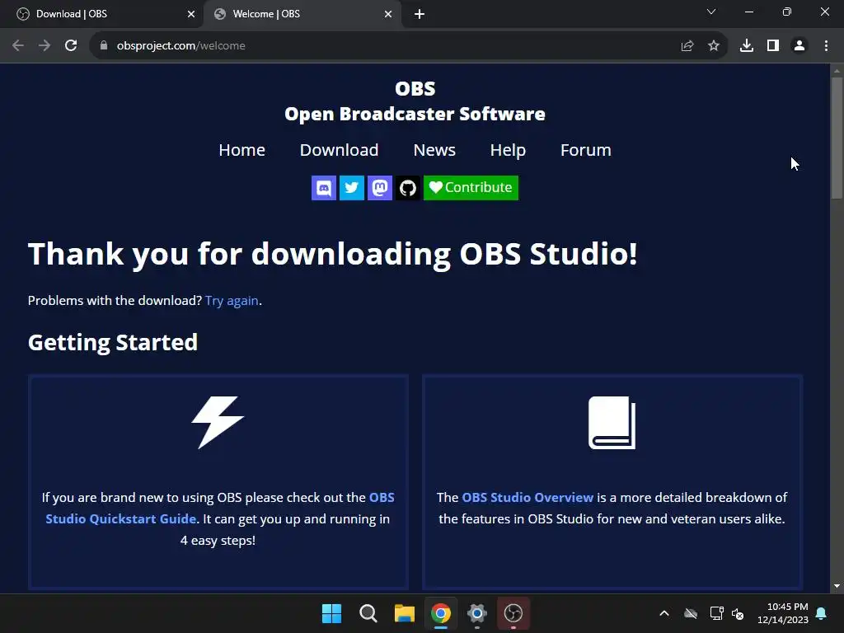The height and width of the screenshot is (633, 844).
Task: Open the notifications bell icon
Action: (x=822, y=613)
